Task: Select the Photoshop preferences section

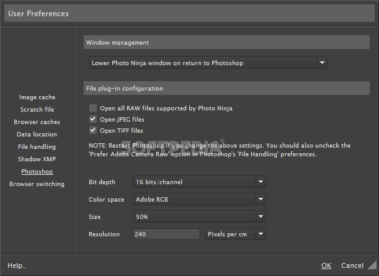Action: click(x=37, y=171)
